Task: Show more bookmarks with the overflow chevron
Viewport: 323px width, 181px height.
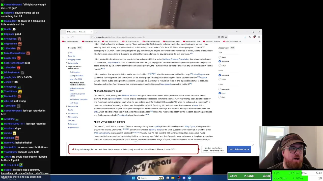Action: click(x=259, y=41)
